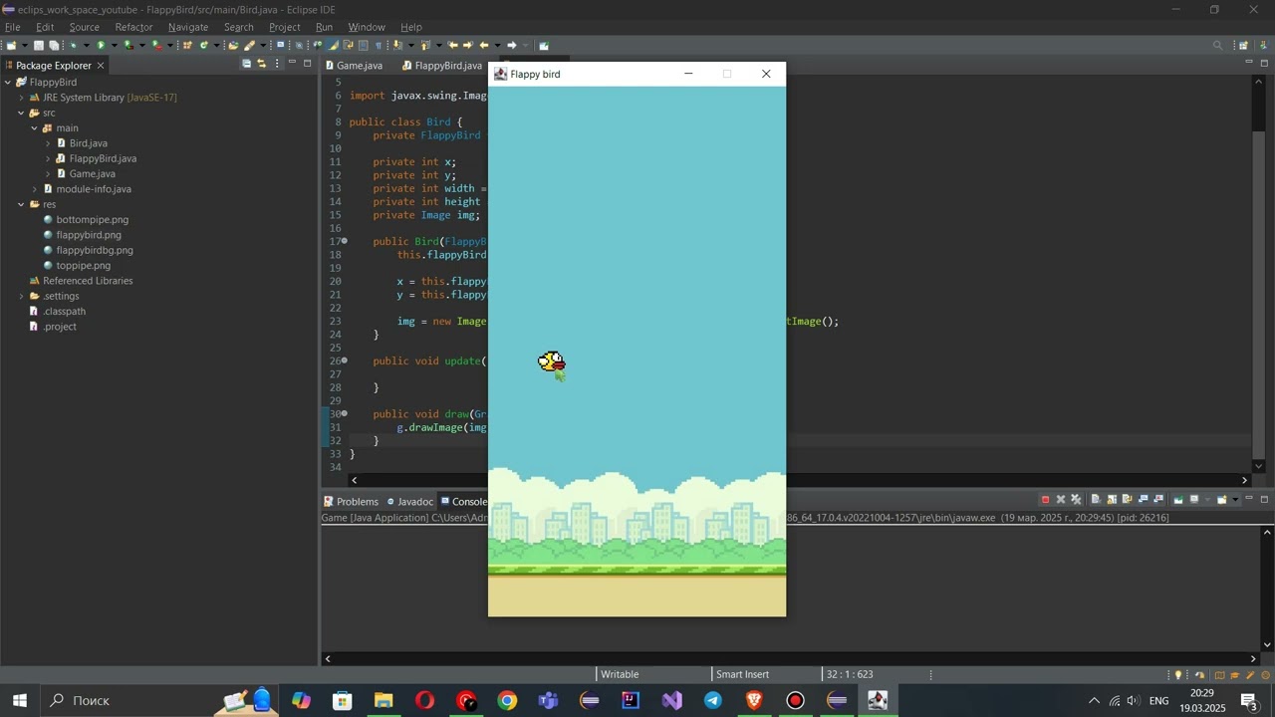
Task: Remove all terminated launches double-X icon
Action: pyautogui.click(x=1076, y=499)
